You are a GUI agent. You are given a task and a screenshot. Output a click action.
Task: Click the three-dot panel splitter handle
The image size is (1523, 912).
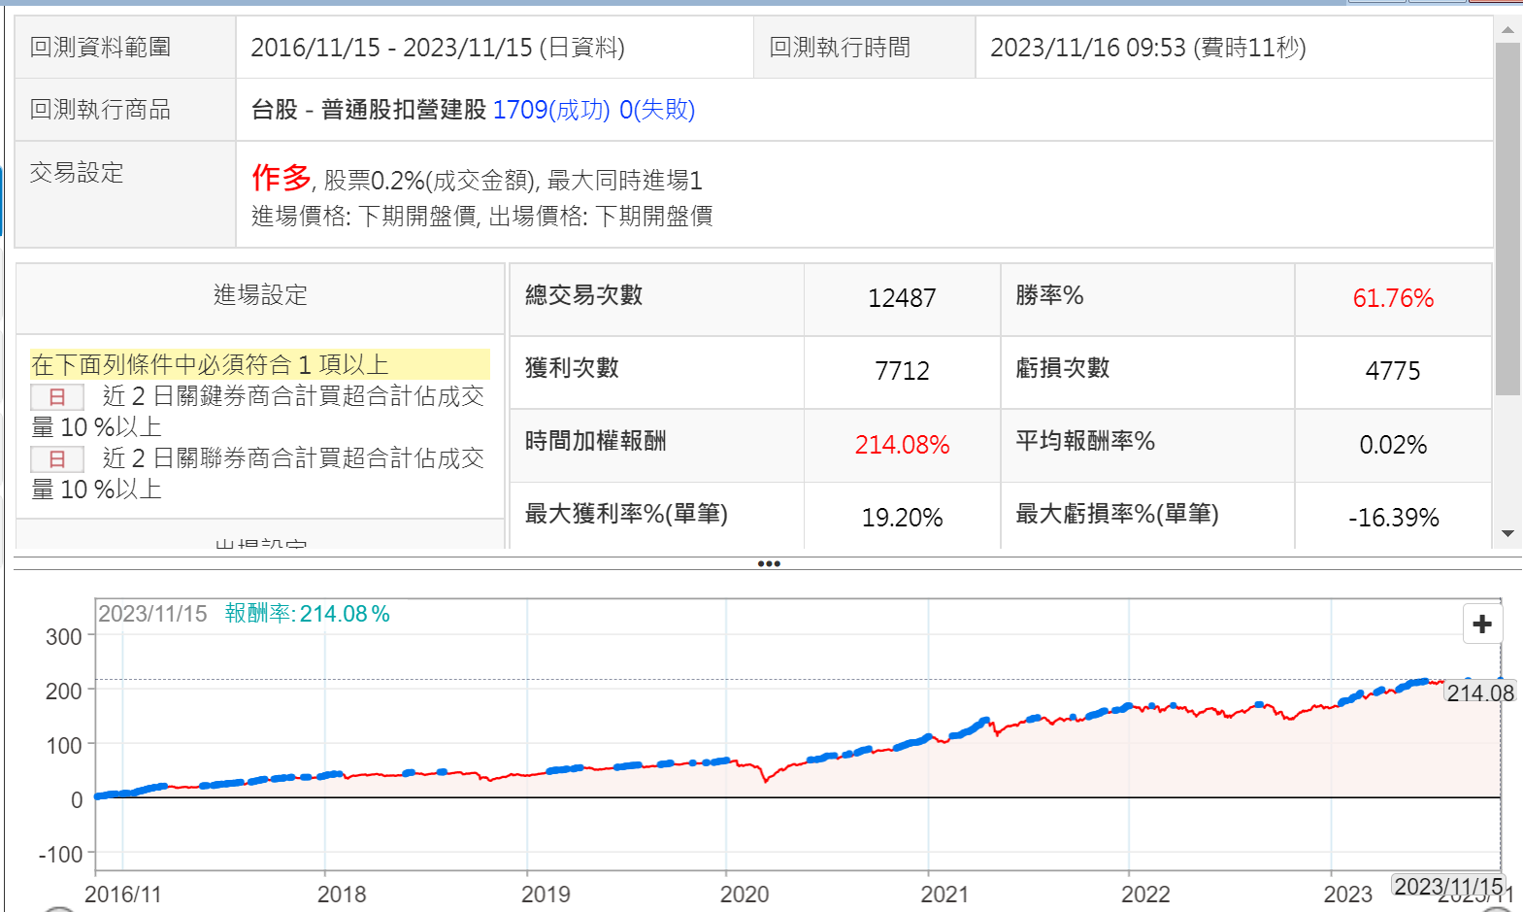click(x=769, y=563)
